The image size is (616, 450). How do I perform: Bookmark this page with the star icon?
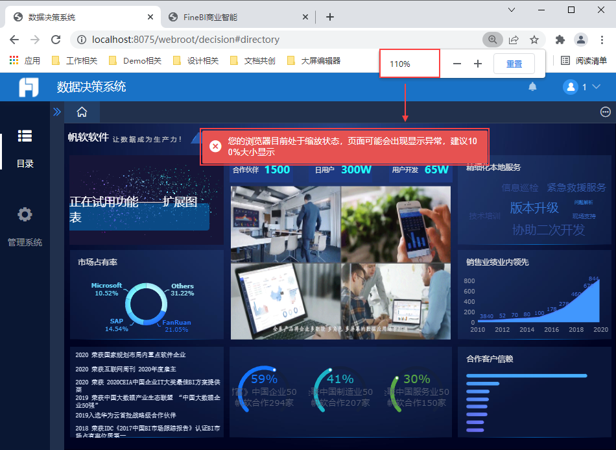(x=534, y=40)
